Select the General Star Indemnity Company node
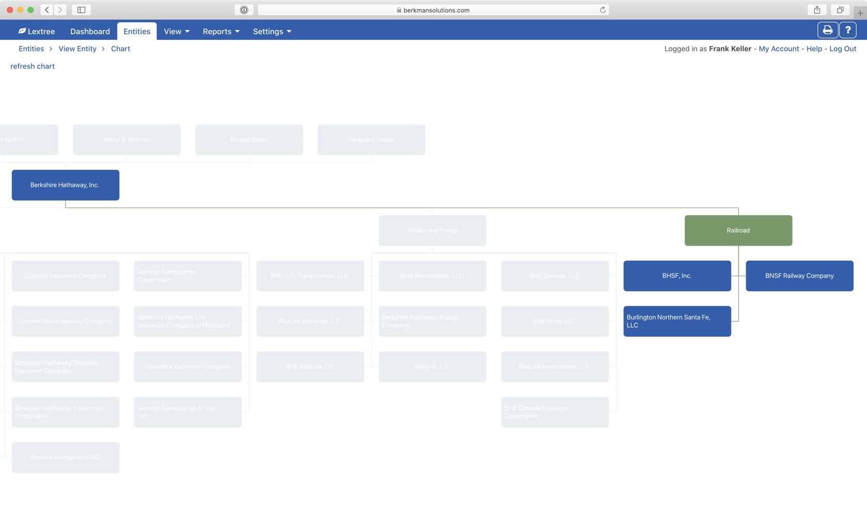Screen dimensions: 867x530 66,321
